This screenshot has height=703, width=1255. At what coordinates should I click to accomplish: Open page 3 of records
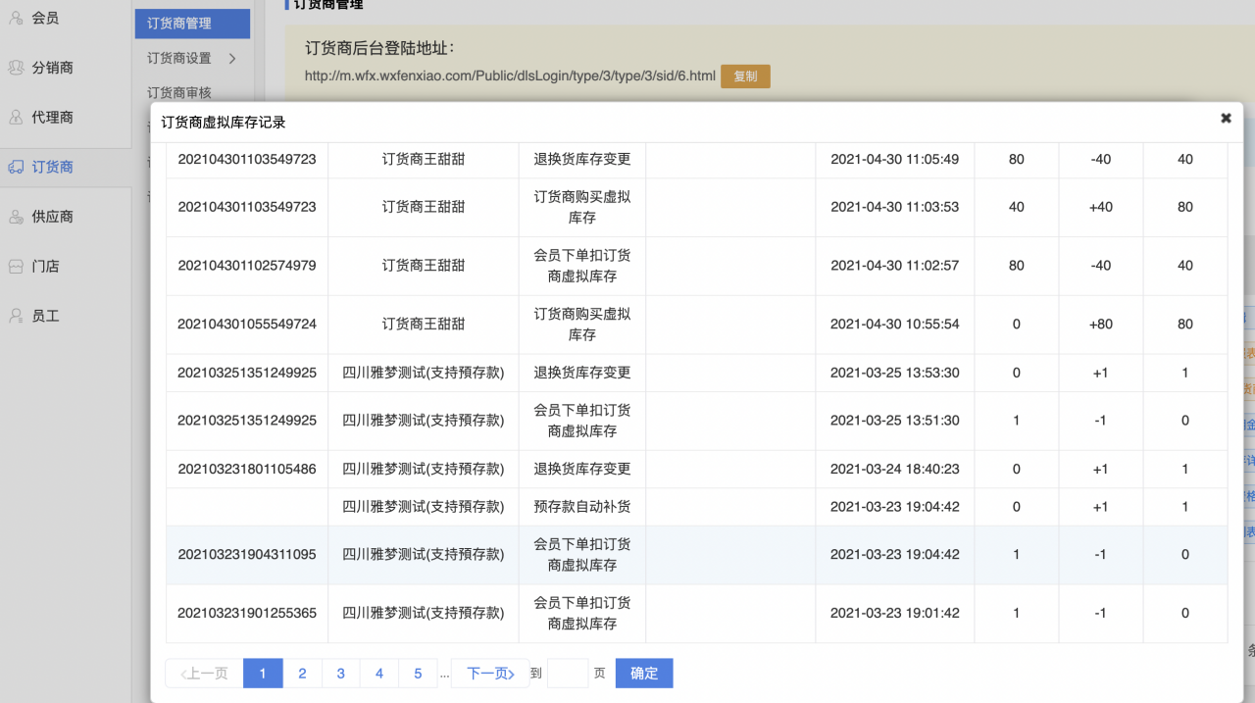coord(340,673)
